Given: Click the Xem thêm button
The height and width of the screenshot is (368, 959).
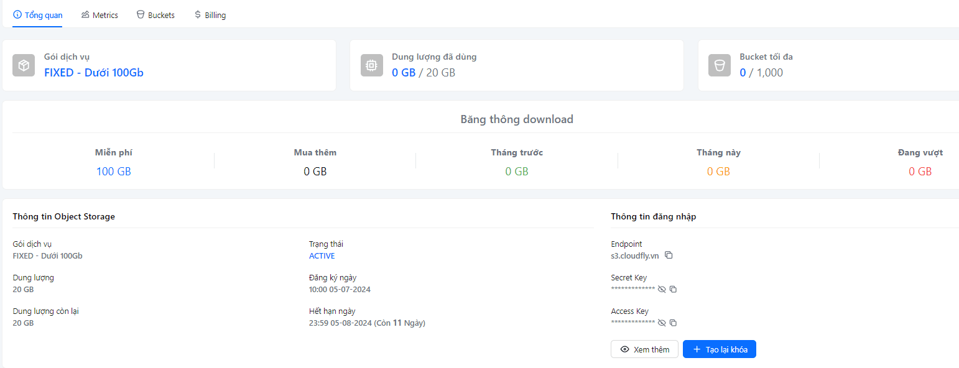Looking at the screenshot, I should coord(644,349).
